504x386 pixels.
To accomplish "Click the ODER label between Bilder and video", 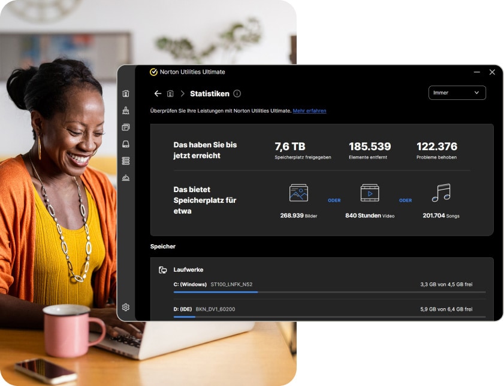I will click(x=334, y=200).
